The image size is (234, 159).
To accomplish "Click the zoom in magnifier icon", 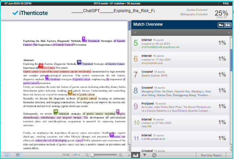I will coord(121,155).
